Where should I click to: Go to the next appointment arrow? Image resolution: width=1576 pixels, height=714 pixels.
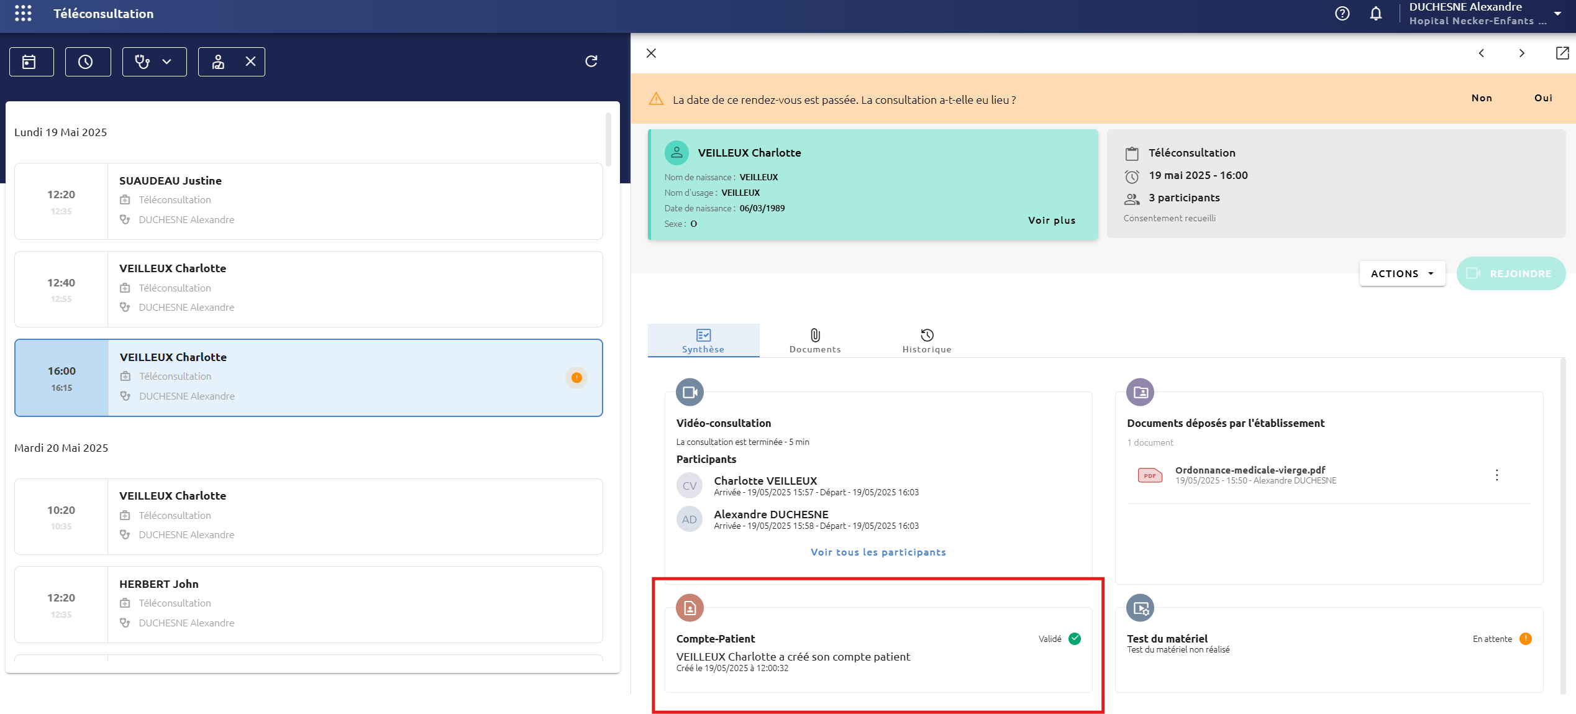[1521, 53]
